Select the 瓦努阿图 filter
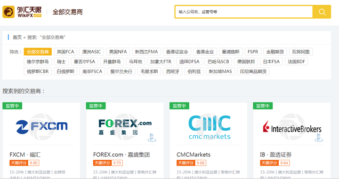 tap(301, 52)
